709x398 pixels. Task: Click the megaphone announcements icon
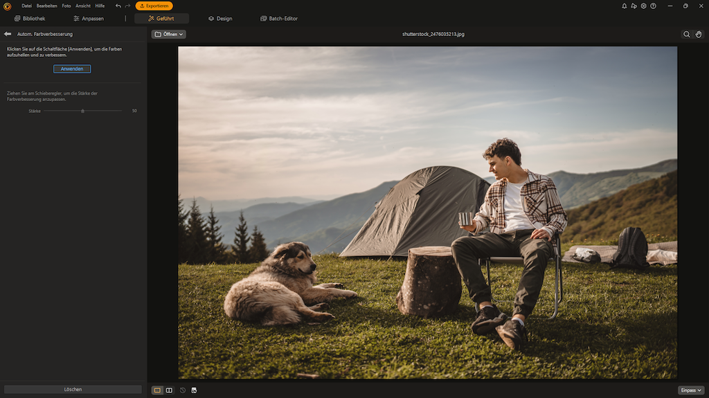[634, 6]
